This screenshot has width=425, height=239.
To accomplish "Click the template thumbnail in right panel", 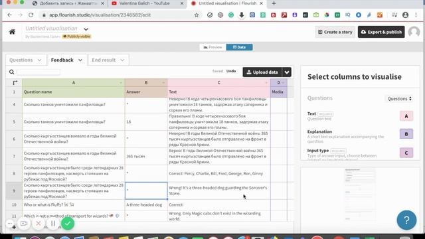I will point(360,194).
